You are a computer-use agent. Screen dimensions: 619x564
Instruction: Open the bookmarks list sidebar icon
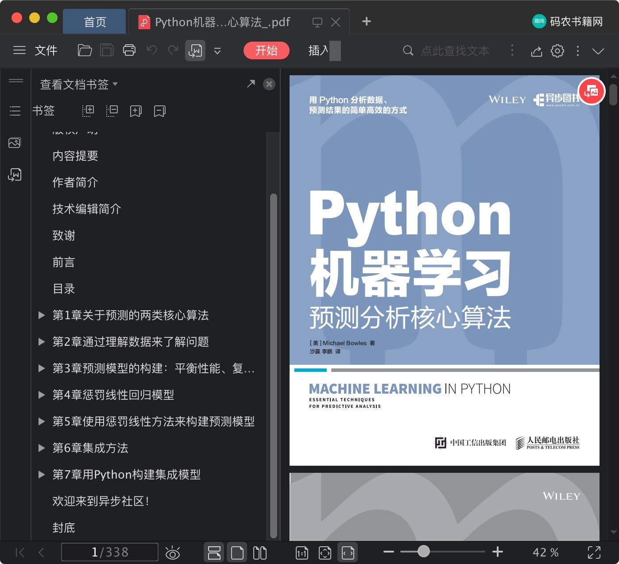tap(15, 111)
